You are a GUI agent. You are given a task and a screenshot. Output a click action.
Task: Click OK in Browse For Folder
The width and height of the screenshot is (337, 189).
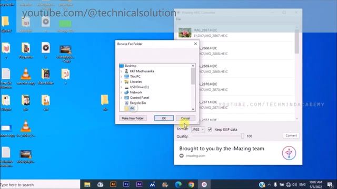pyautogui.click(x=164, y=118)
